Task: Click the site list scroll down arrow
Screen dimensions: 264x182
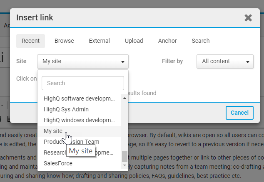Action: [x=124, y=165]
